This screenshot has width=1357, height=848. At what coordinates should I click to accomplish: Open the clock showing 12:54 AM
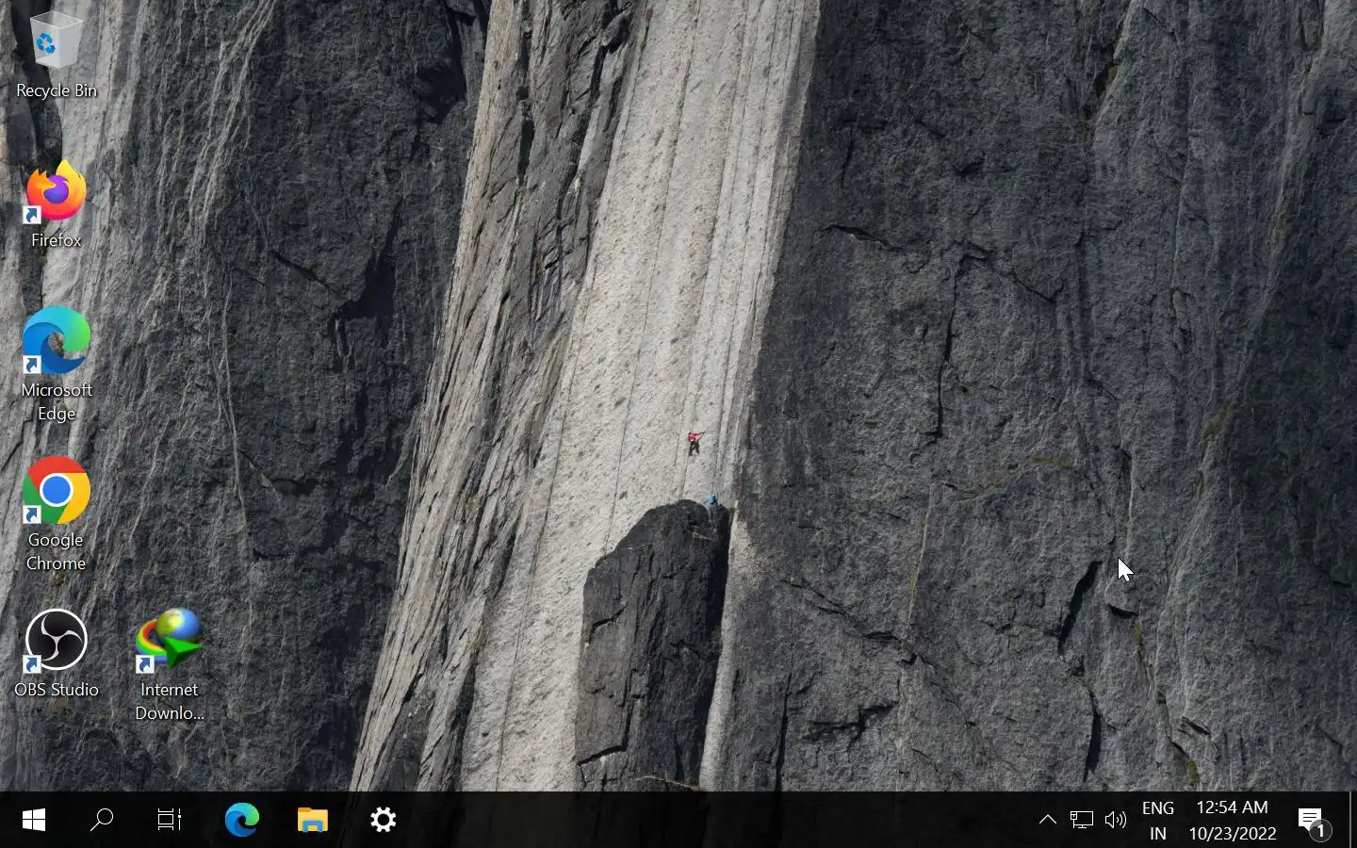pos(1233,821)
